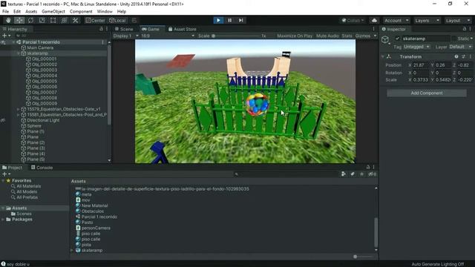
Task: Toggle Gizmos in Game view
Action: (363, 36)
